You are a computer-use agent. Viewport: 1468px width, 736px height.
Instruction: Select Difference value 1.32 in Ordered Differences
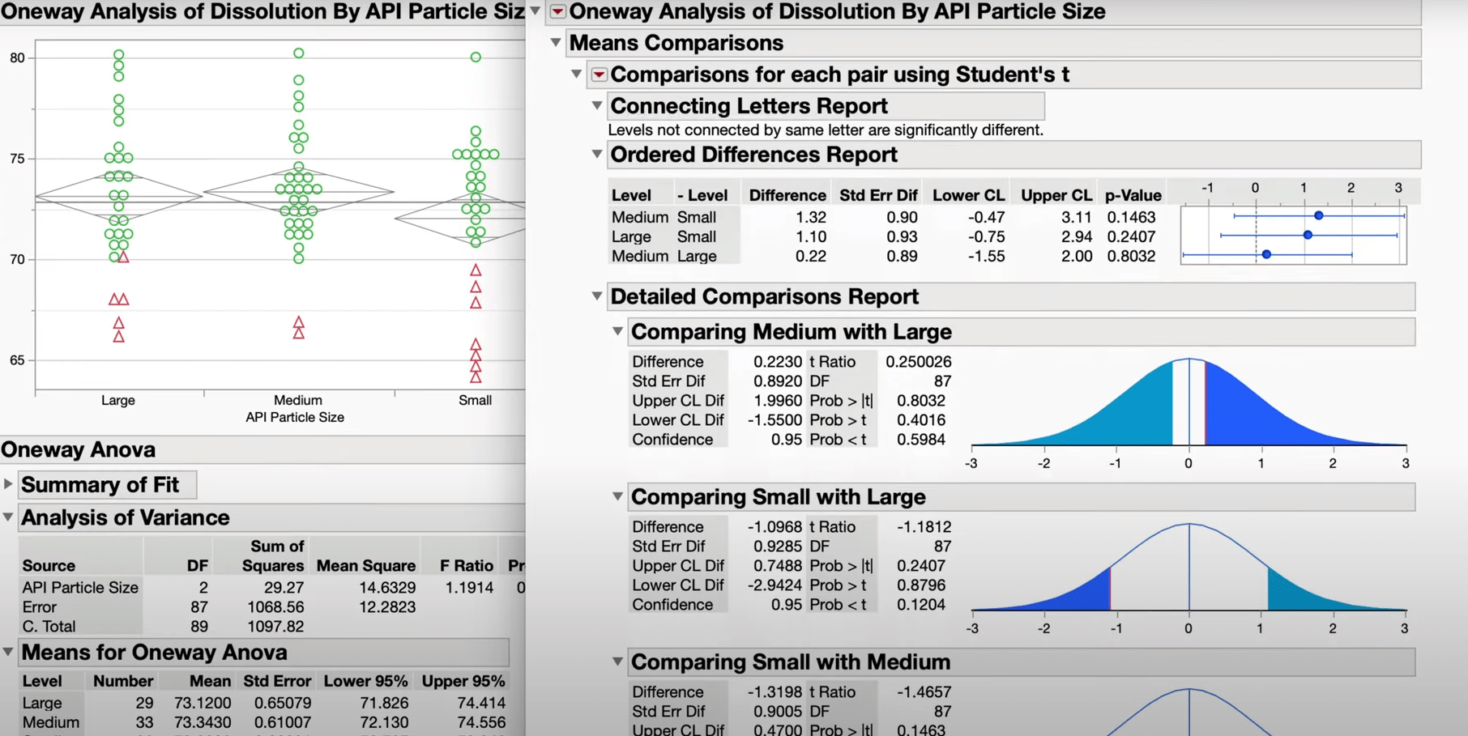(811, 217)
